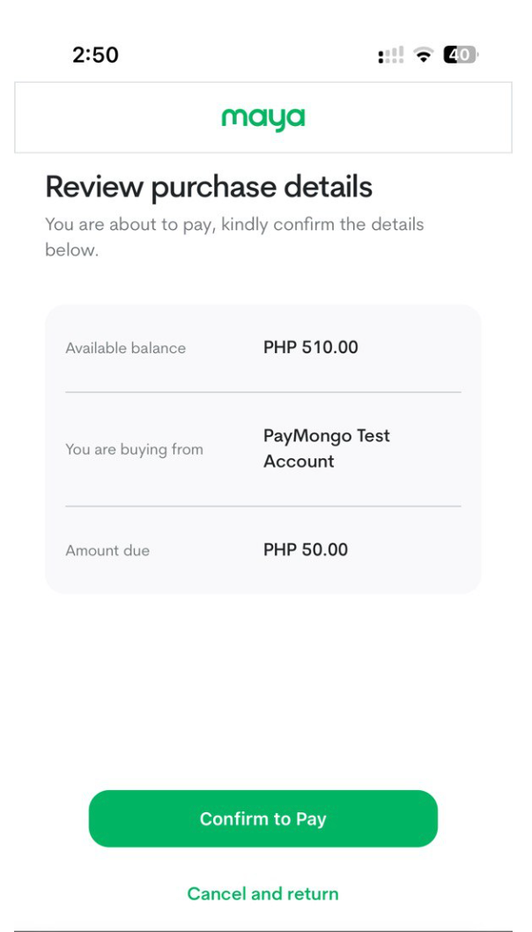The width and height of the screenshot is (532, 932).
Task: Select the PHP 510.00 balance value
Action: point(311,347)
